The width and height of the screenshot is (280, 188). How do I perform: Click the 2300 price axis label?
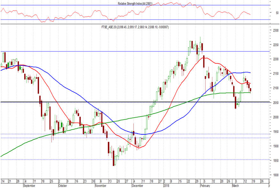[x=276, y=30]
